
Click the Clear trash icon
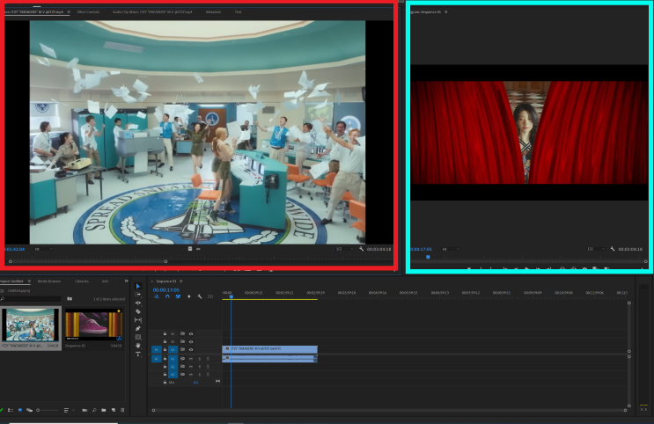[x=122, y=410]
